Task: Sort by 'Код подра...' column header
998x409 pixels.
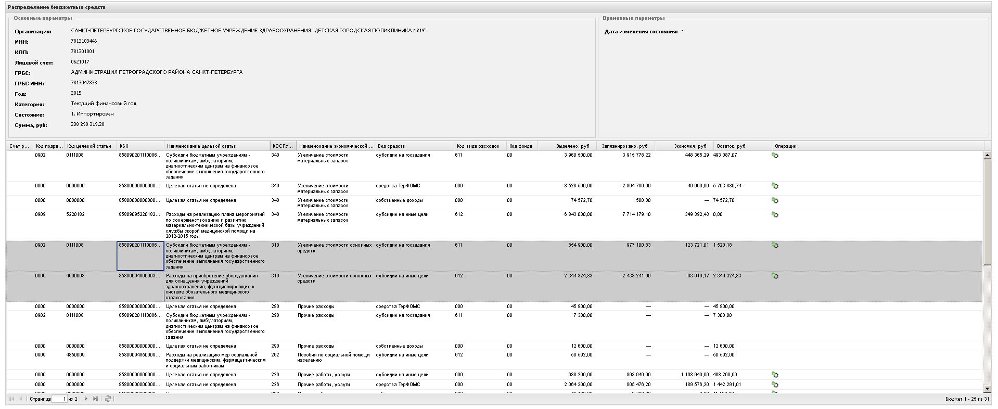Action: pos(49,146)
